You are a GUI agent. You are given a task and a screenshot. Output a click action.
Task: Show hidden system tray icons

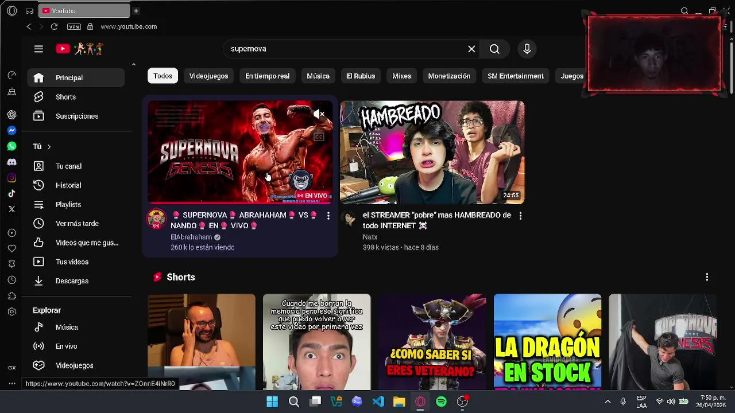608,402
